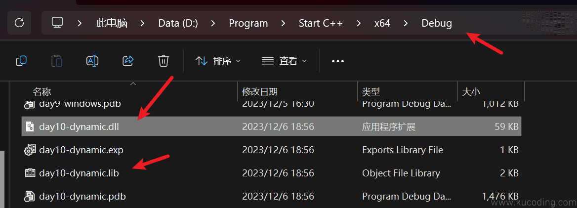Go to x64 folder breadcrumb
This screenshot has height=208, width=577.
[x=382, y=23]
